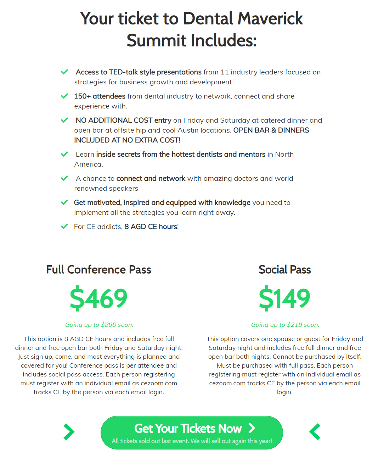The width and height of the screenshot is (384, 458).
Task: Select the $469 Full Conference price
Action: (x=98, y=298)
